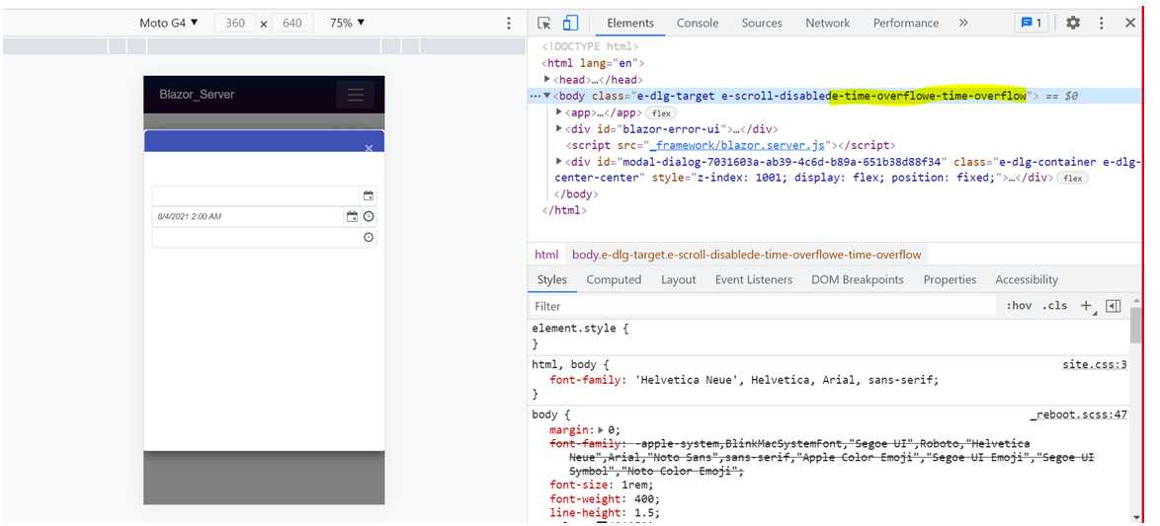Screen dimensions: 1160x526
Task: Select the Computed pane tab
Action: point(614,279)
